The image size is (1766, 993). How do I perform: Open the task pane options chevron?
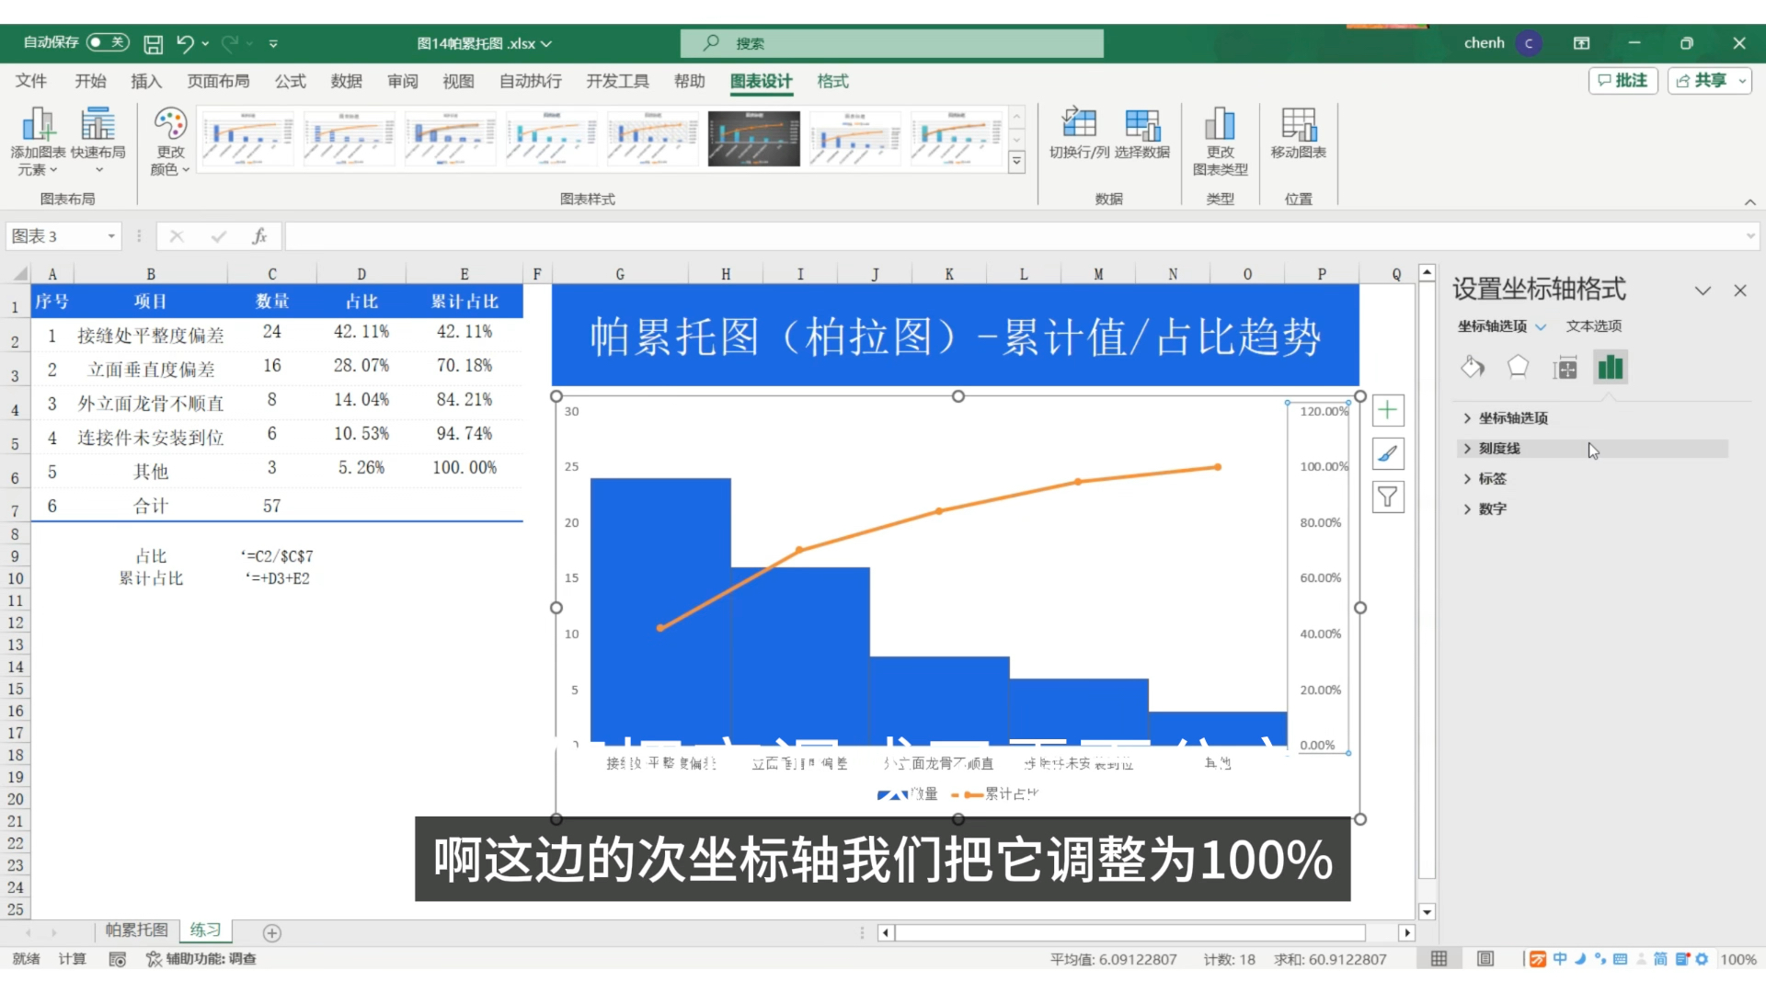(1703, 291)
